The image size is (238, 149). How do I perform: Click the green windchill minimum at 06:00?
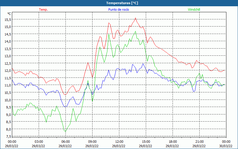click(65, 131)
